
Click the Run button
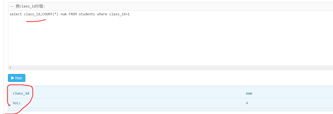tap(17, 78)
